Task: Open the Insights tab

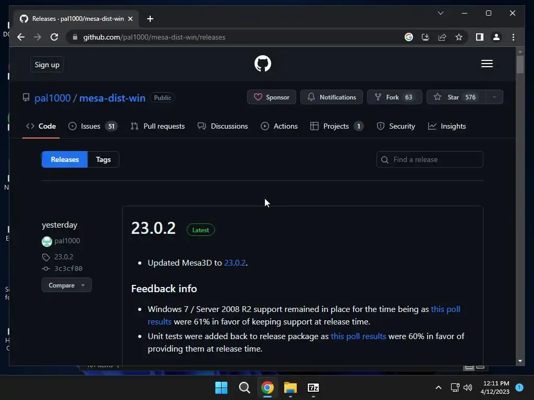Action: point(447,126)
